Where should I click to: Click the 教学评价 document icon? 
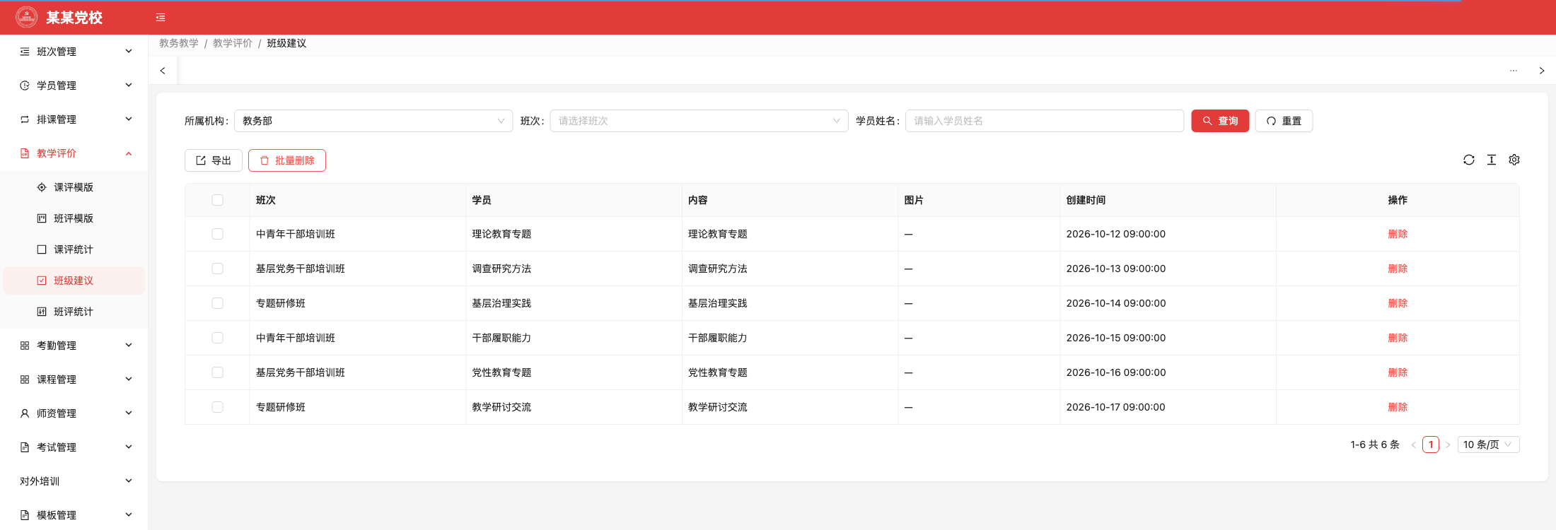tap(25, 153)
